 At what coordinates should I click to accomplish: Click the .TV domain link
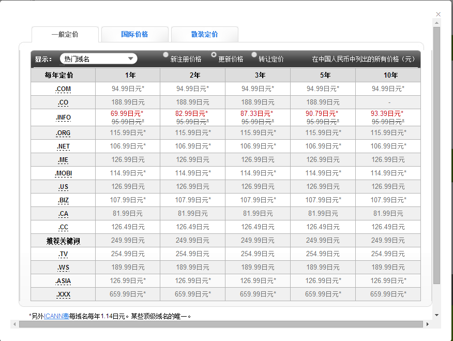(x=63, y=254)
